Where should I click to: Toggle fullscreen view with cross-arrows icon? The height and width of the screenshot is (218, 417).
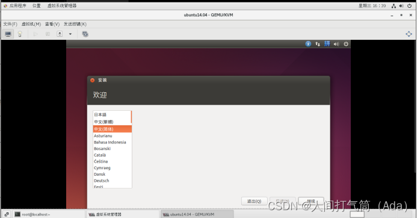[409, 34]
